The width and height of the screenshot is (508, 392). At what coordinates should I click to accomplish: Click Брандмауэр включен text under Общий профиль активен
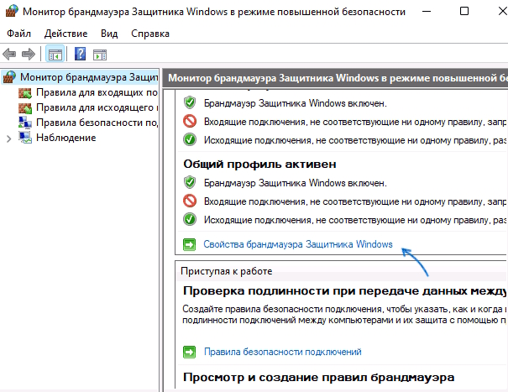[296, 183]
